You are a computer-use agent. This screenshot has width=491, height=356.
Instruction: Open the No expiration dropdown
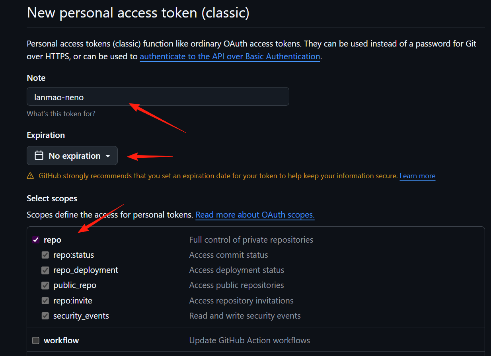point(72,156)
